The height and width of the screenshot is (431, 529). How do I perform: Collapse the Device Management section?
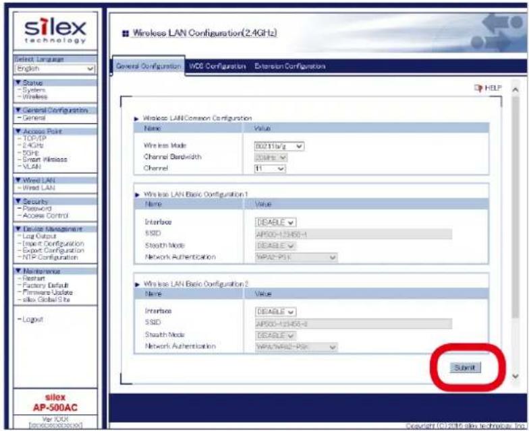click(x=55, y=229)
